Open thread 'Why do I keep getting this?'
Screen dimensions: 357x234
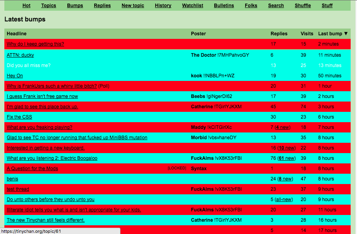(x=35, y=44)
